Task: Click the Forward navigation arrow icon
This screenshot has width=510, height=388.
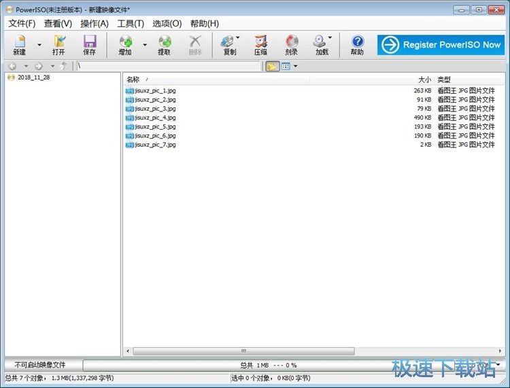Action: 39,67
